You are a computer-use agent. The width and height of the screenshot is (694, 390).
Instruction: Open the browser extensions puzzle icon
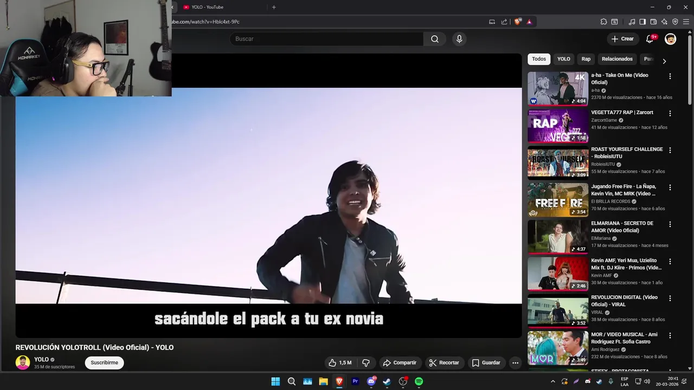click(603, 22)
